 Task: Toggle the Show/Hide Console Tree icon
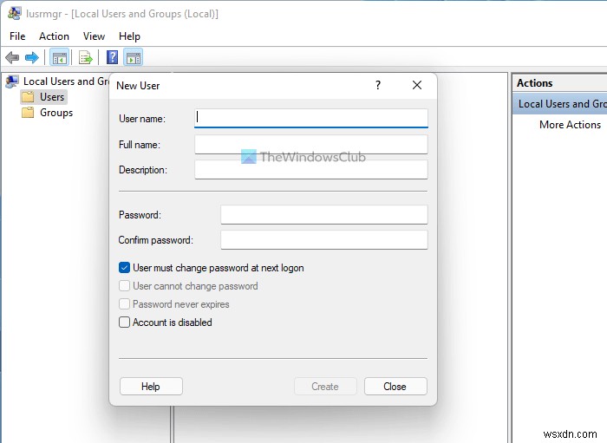tap(59, 58)
